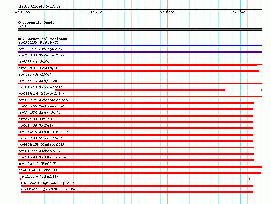Screen dimensions: 271x204
Task: Select the esv3678194 Besenbacher2015 red bar
Action: tap(136, 103)
